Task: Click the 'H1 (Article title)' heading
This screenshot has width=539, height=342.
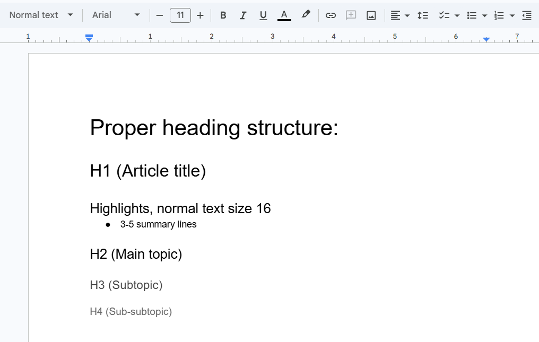Action: (x=148, y=171)
